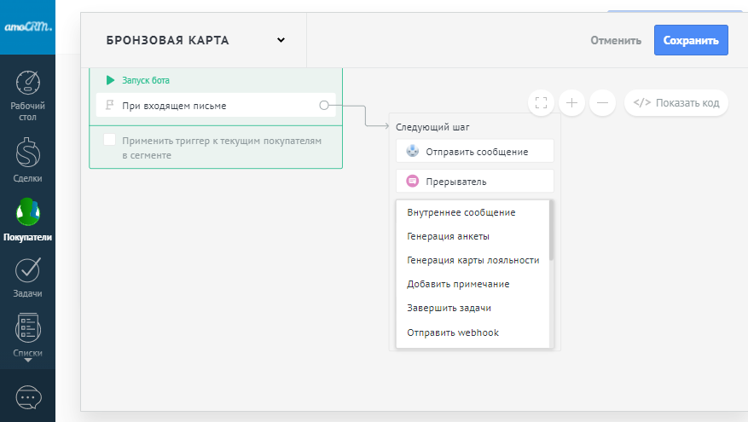Image resolution: width=748 pixels, height=422 pixels.
Task: Select Внутреннее сообщение from the step list
Action: tap(461, 212)
